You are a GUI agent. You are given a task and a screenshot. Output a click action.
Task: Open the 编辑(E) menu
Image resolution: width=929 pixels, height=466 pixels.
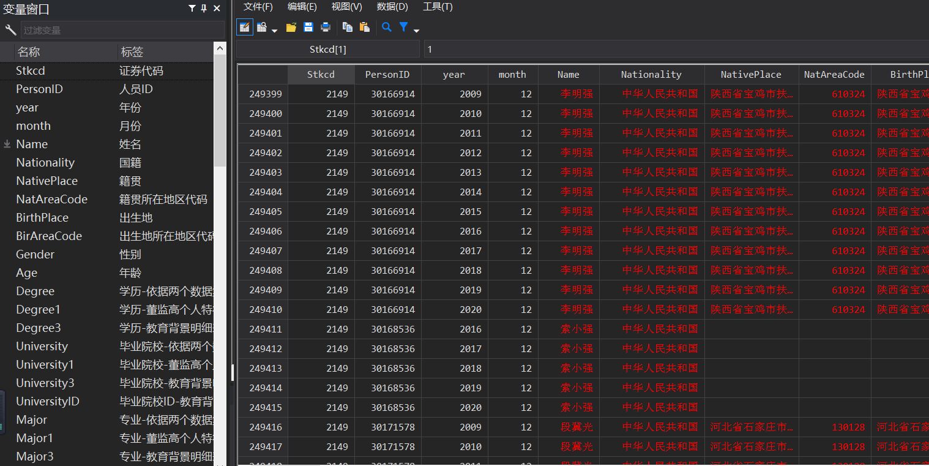(302, 7)
